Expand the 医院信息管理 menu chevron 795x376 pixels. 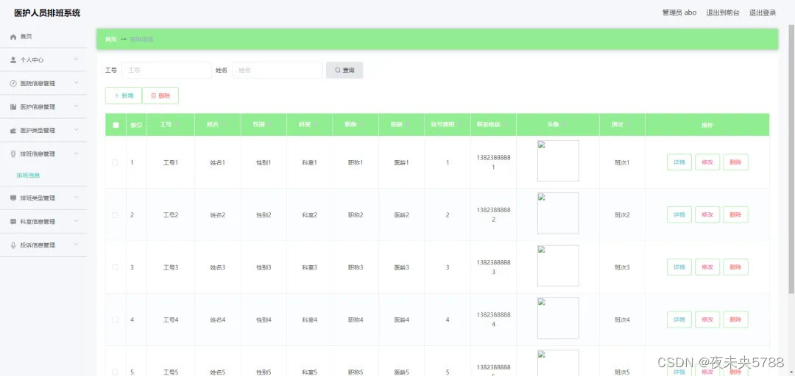click(x=76, y=82)
